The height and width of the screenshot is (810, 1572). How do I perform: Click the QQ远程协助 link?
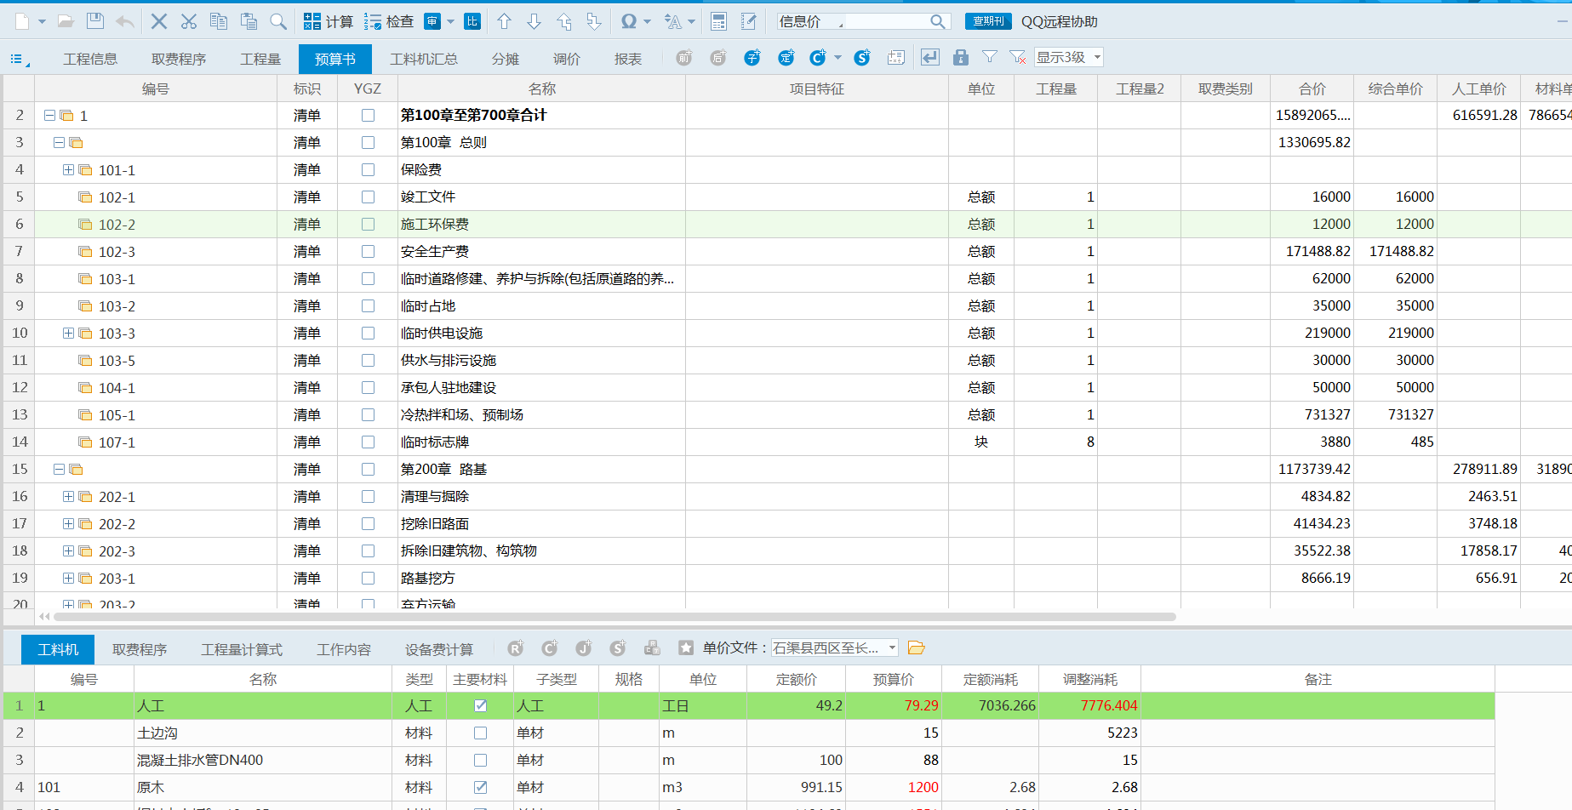click(x=1060, y=21)
